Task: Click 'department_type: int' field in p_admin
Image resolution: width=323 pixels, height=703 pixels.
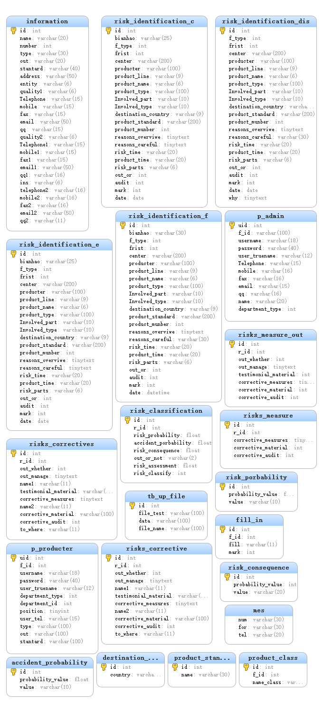Action: [x=267, y=309]
